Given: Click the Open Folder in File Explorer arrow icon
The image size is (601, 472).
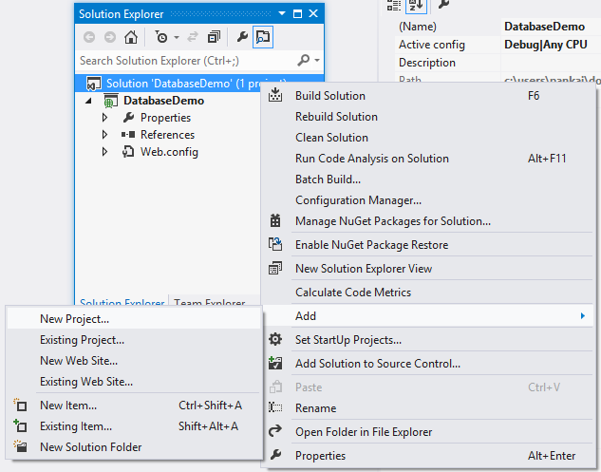Looking at the screenshot, I should [275, 431].
